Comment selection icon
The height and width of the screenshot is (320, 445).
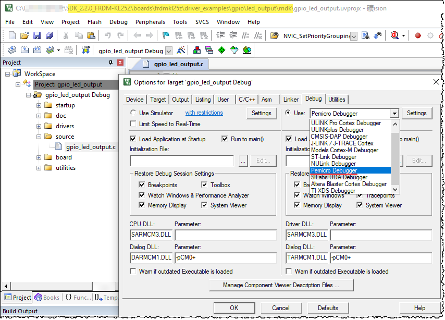(x=245, y=35)
